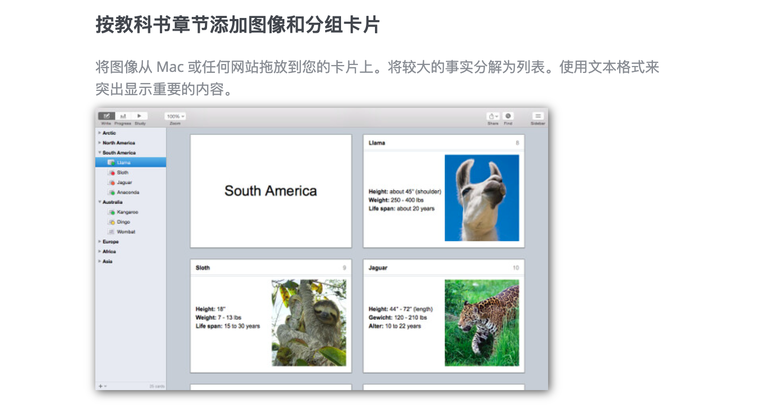Screen dimensions: 761x407
Task: Switch to Write mode in toolbar
Action: [x=106, y=116]
